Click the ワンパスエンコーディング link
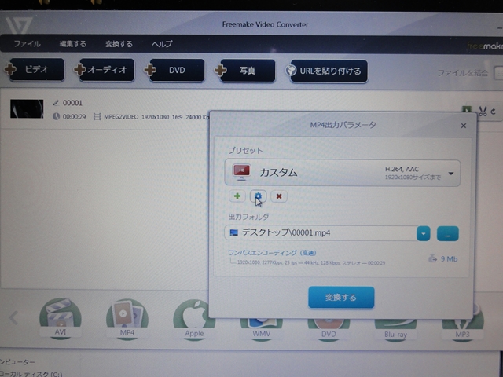 tap(272, 253)
